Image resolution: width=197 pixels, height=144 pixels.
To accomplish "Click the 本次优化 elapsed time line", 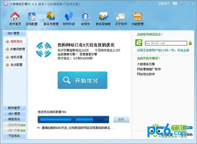I will click(75, 58).
